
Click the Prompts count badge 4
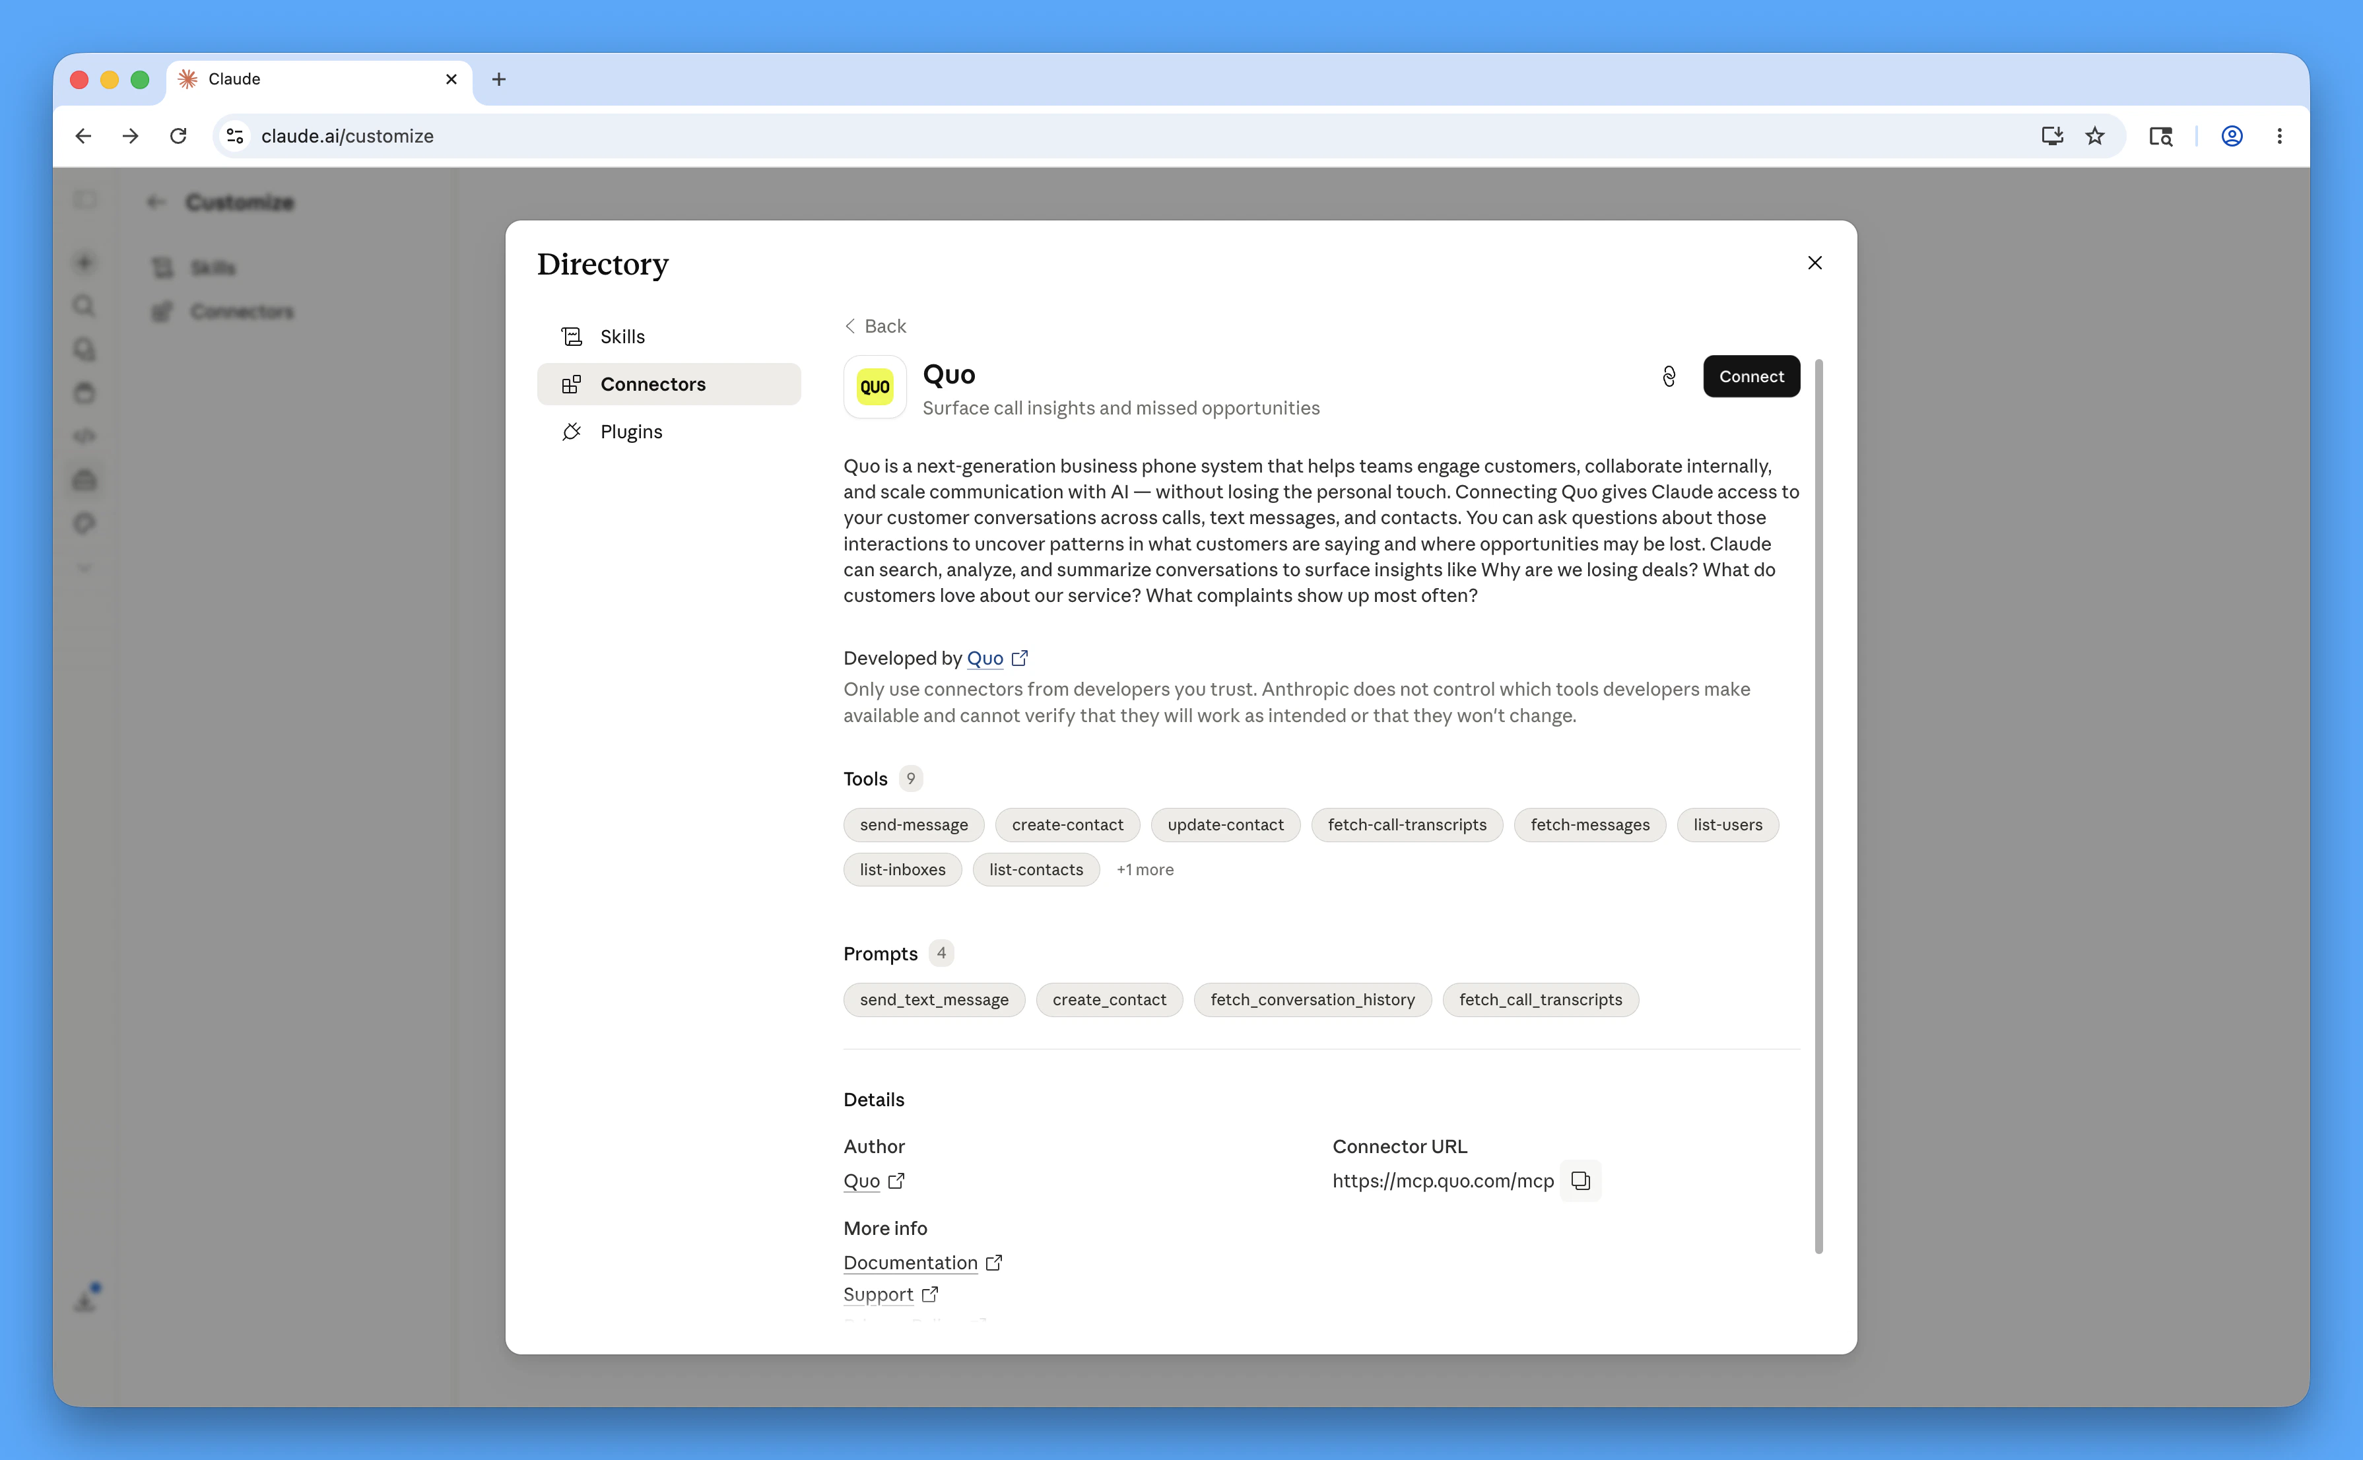(941, 953)
